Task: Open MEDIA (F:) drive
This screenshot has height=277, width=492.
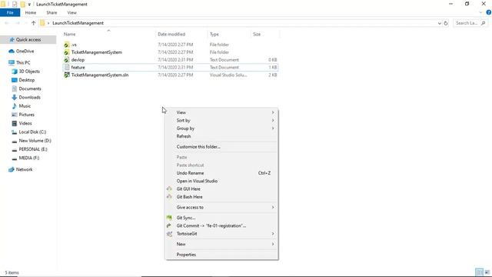Action: coord(29,158)
